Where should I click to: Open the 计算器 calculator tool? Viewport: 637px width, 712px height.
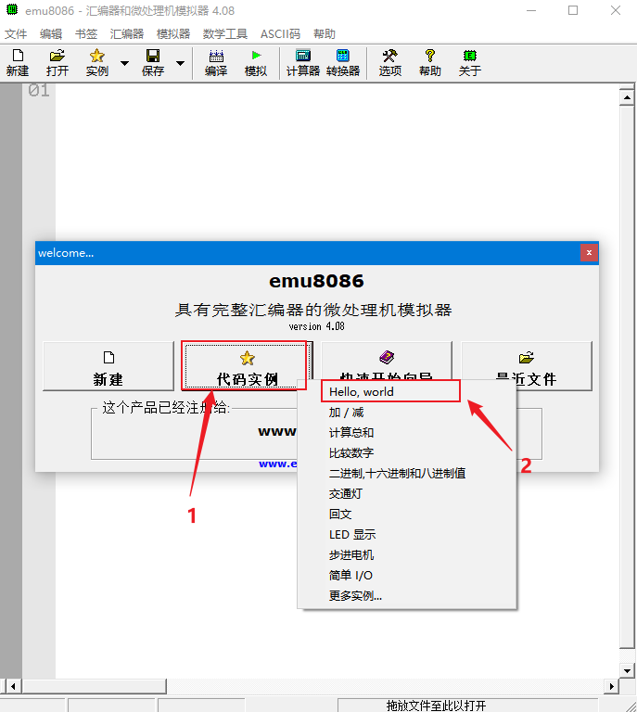point(303,63)
